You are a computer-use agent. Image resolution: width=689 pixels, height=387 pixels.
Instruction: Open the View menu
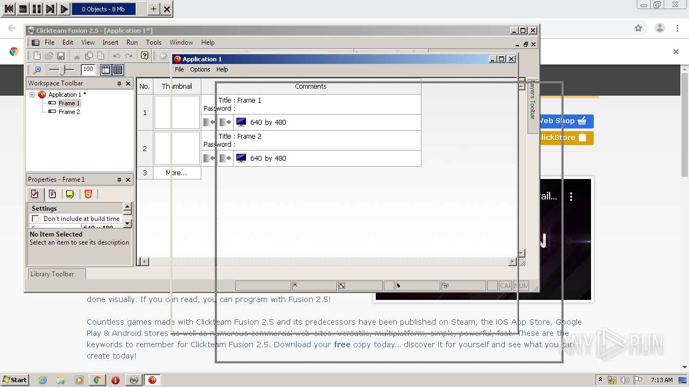click(88, 42)
